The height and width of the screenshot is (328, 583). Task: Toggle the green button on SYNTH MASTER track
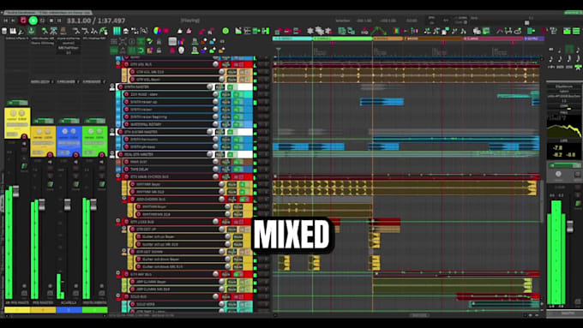pos(231,86)
